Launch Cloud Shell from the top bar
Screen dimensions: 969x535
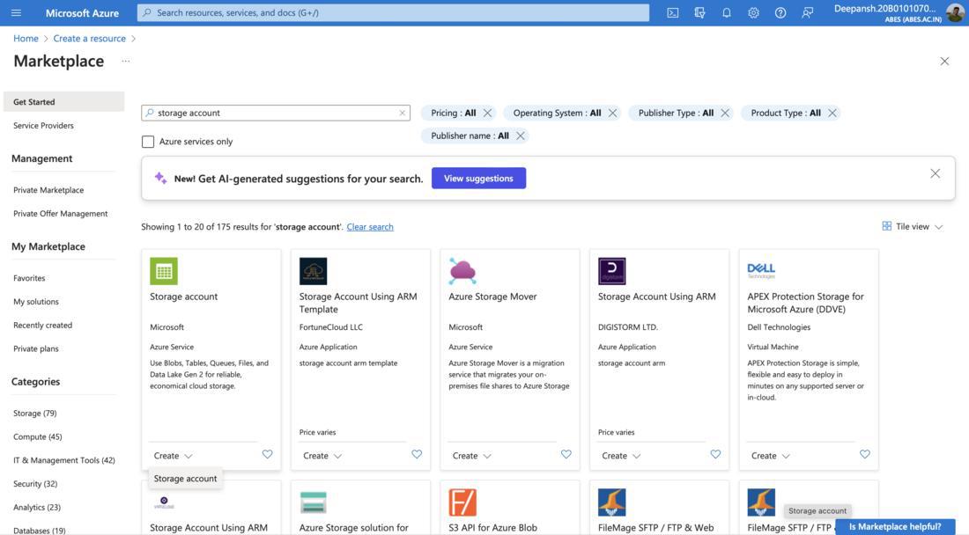(673, 13)
